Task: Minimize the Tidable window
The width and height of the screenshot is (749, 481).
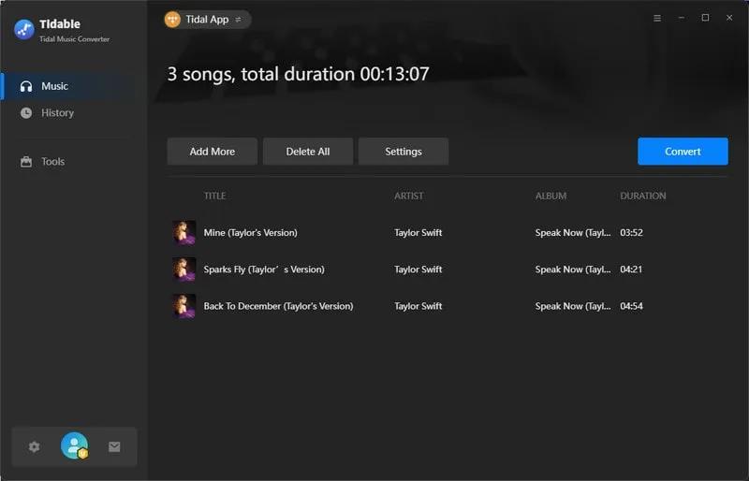Action: point(682,18)
